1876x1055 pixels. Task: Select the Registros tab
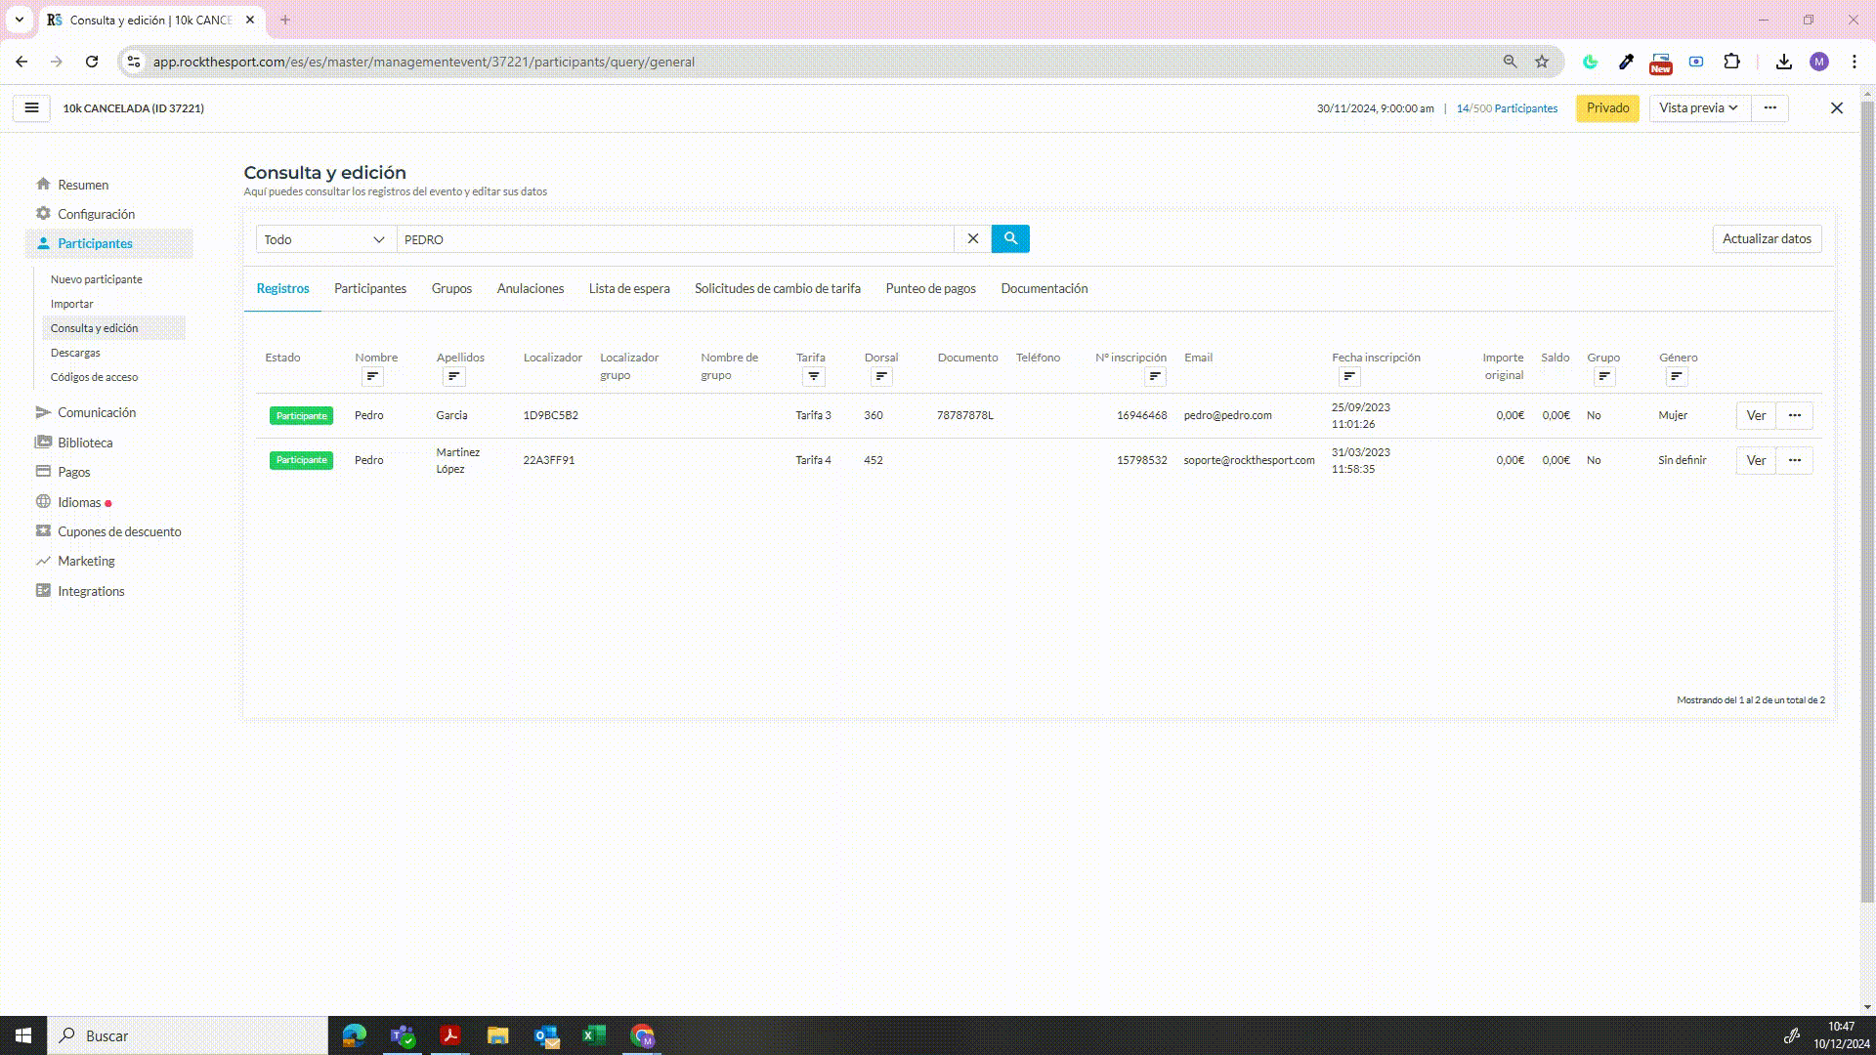pos(282,289)
